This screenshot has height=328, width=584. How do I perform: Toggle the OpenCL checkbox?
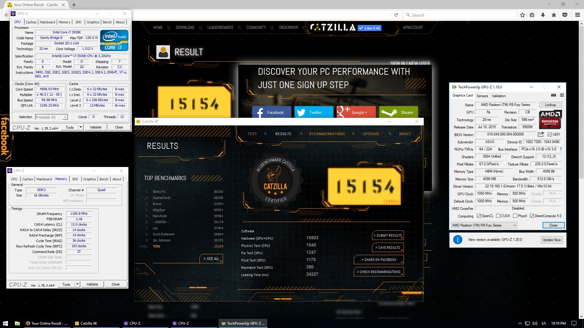point(479,216)
